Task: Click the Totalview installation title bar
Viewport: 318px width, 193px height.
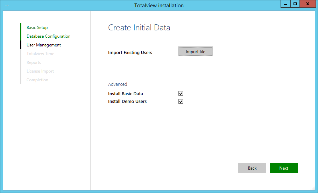Action: pos(159,6)
